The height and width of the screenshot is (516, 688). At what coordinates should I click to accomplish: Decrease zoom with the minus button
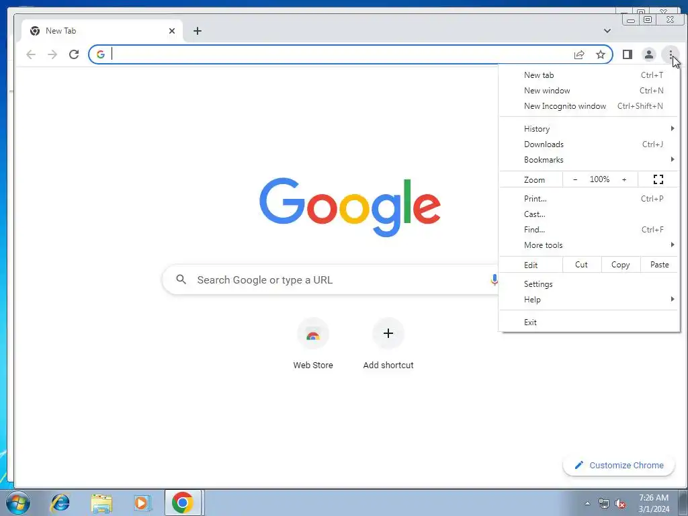pos(575,179)
